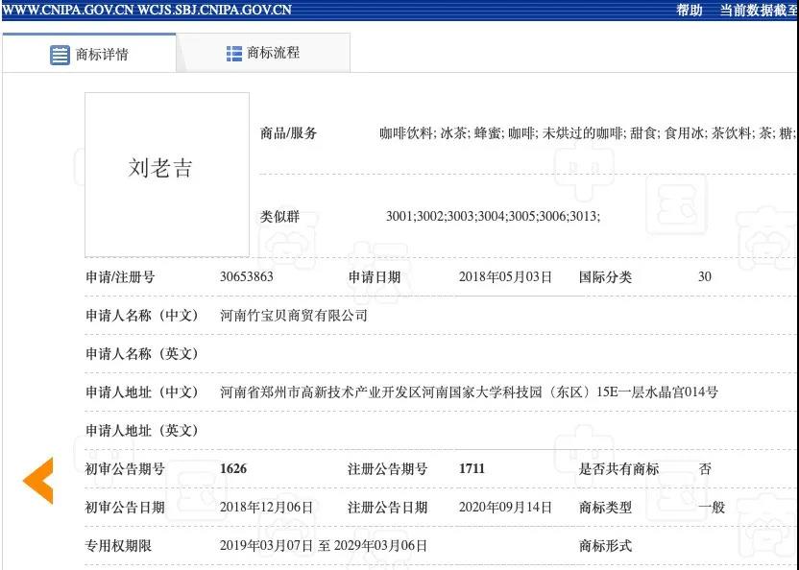Viewport: 799px width, 570px height.
Task: Select the goods list starting with 咖啡饮料
Action: coord(587,133)
